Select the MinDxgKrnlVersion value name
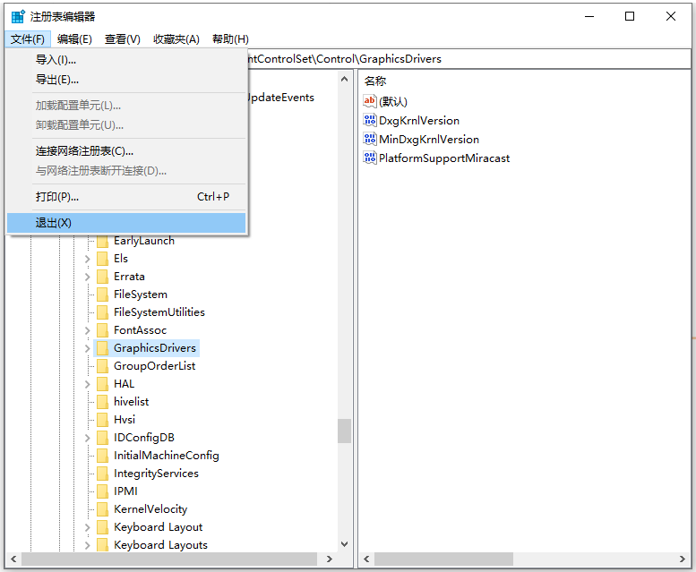The width and height of the screenshot is (696, 572). pyautogui.click(x=429, y=140)
